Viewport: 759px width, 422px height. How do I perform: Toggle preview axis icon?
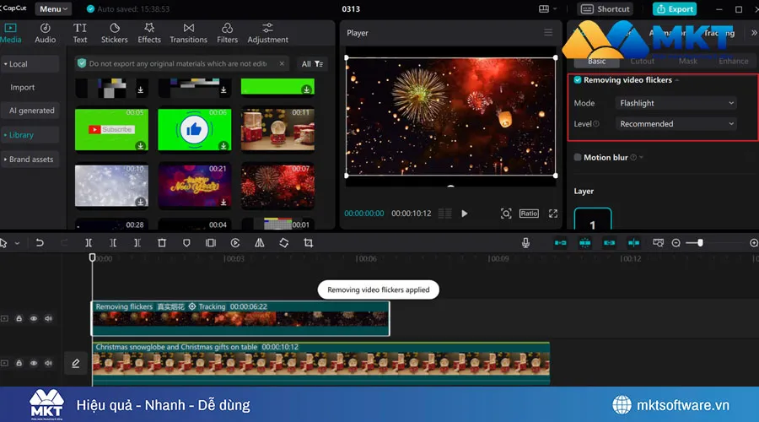point(633,243)
